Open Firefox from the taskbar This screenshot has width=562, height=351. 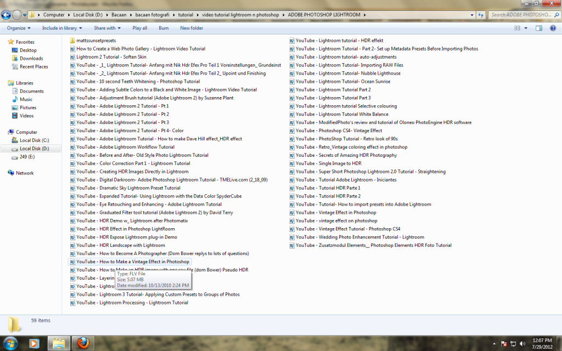tap(83, 343)
